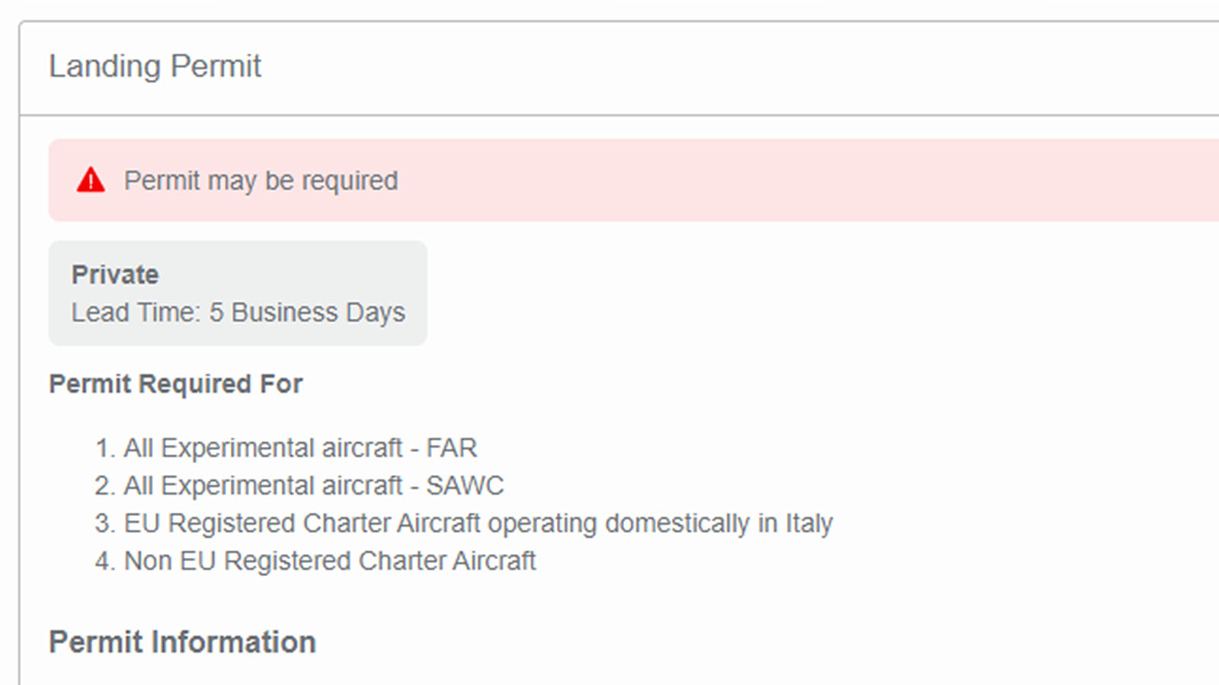Click the word 'FAR' in list
1219x685 pixels.
click(x=452, y=448)
